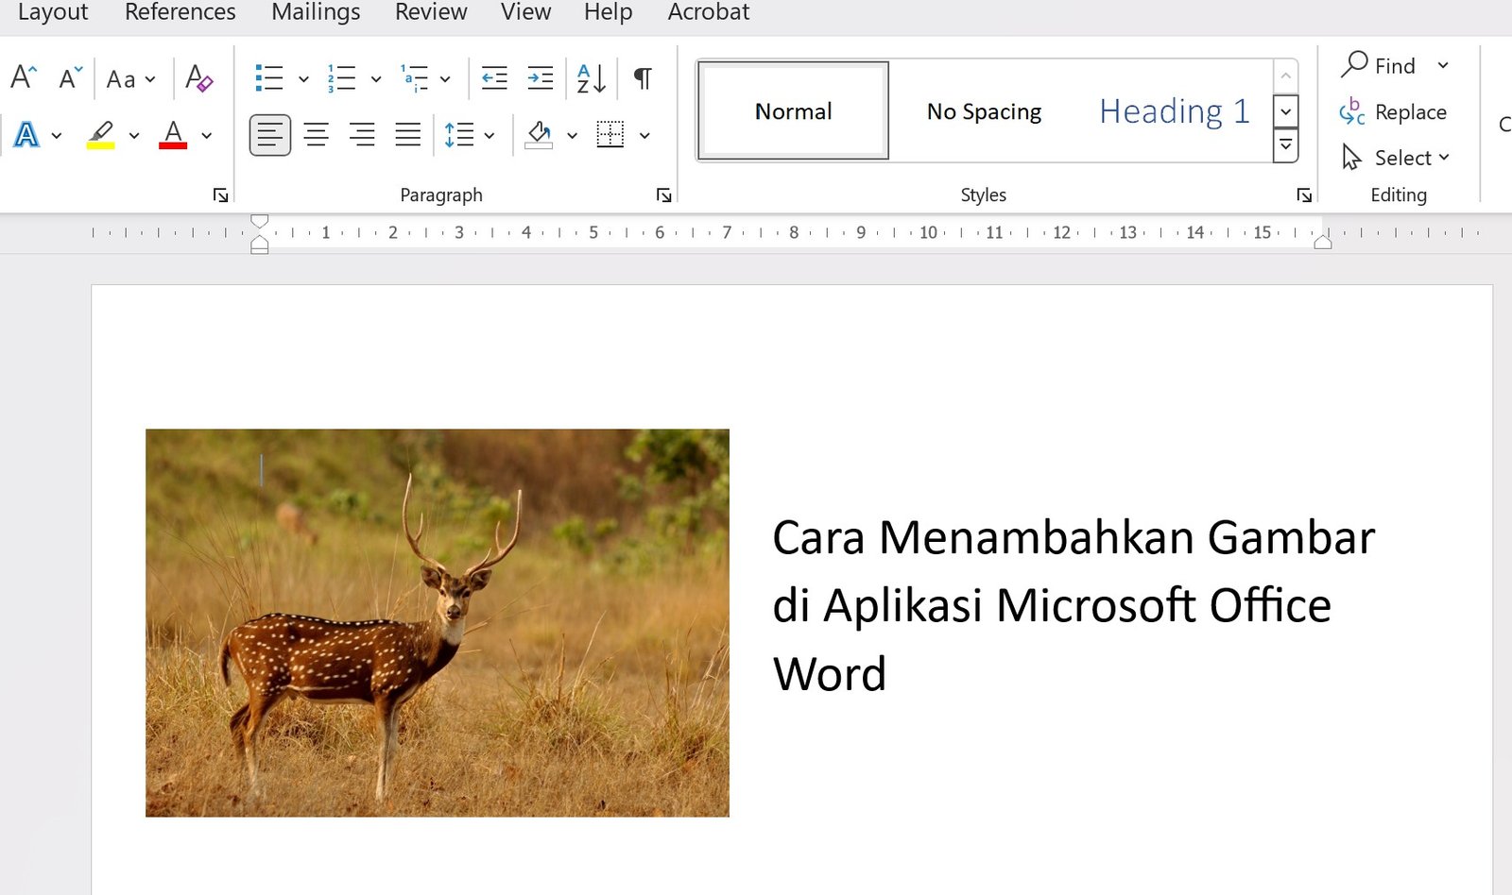Image resolution: width=1512 pixels, height=895 pixels.
Task: Toggle Align Left paragraph alignment
Action: pyautogui.click(x=270, y=135)
